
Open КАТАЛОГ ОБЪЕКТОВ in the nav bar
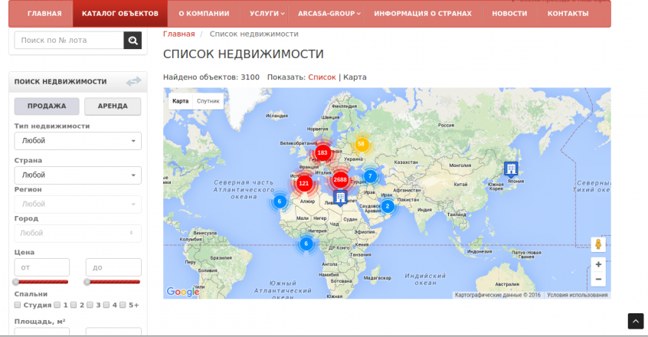(x=119, y=14)
